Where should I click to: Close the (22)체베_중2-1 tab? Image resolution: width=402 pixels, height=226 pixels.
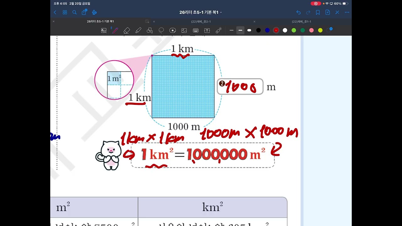point(154,22)
